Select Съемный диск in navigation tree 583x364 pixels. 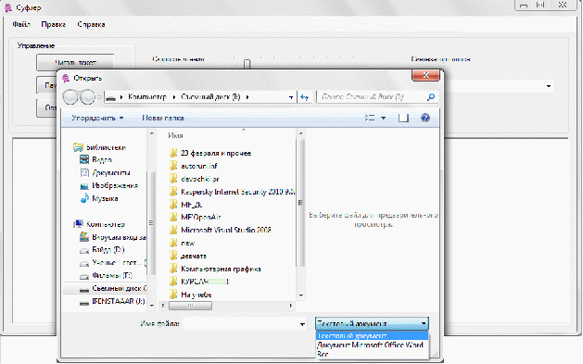[x=106, y=289]
